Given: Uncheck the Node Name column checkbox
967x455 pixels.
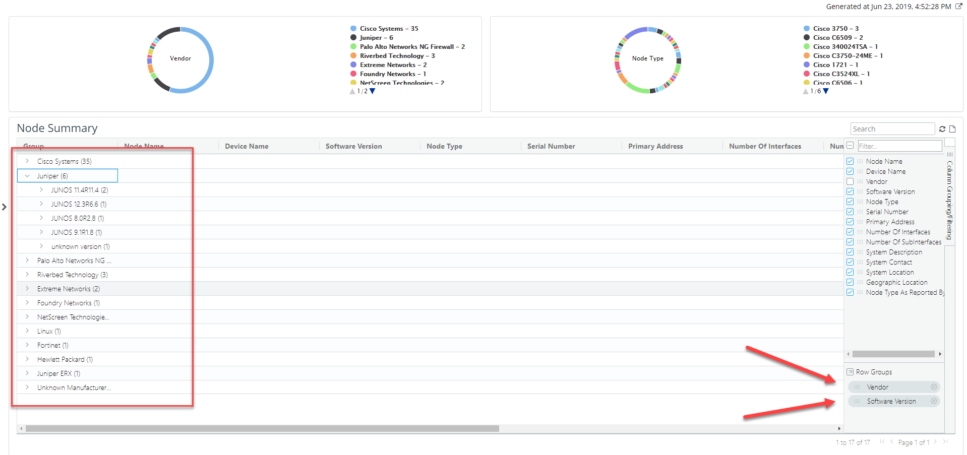Looking at the screenshot, I should [x=850, y=161].
